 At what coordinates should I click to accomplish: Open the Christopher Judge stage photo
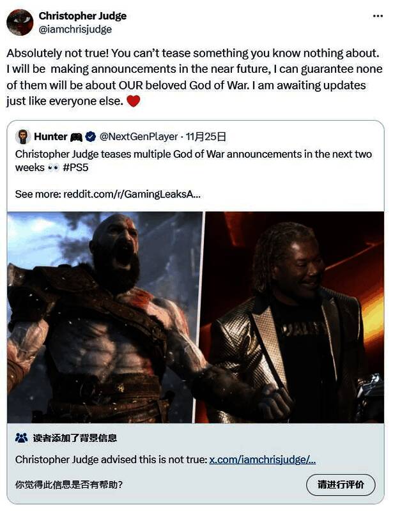pyautogui.click(x=290, y=317)
